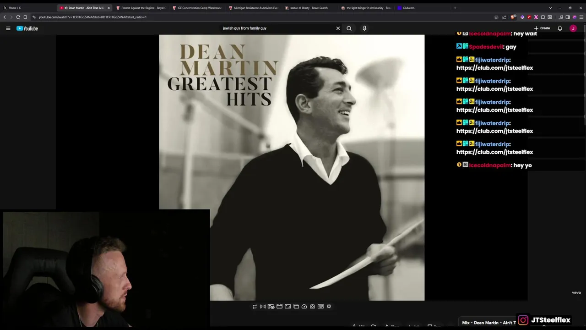
Task: Open the red extension icon
Action: click(x=529, y=17)
